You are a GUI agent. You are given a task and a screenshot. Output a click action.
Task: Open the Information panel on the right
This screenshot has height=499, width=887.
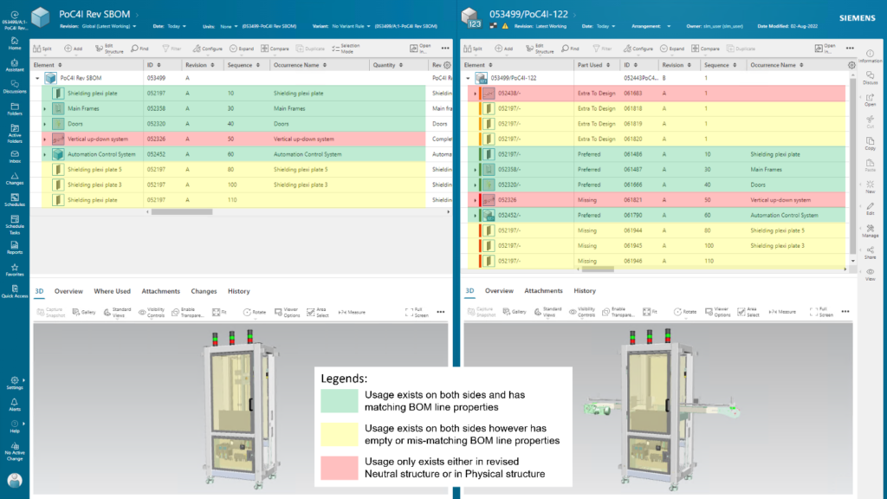(870, 56)
